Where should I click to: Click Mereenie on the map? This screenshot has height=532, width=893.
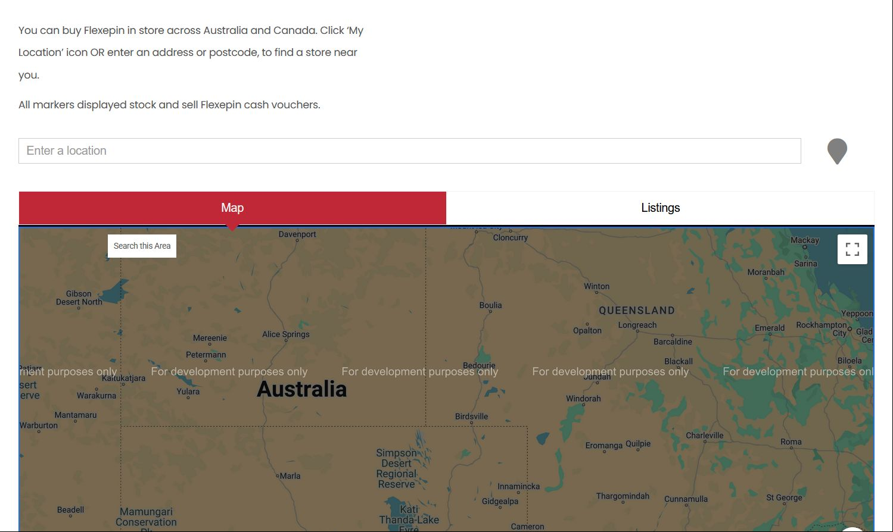(210, 338)
